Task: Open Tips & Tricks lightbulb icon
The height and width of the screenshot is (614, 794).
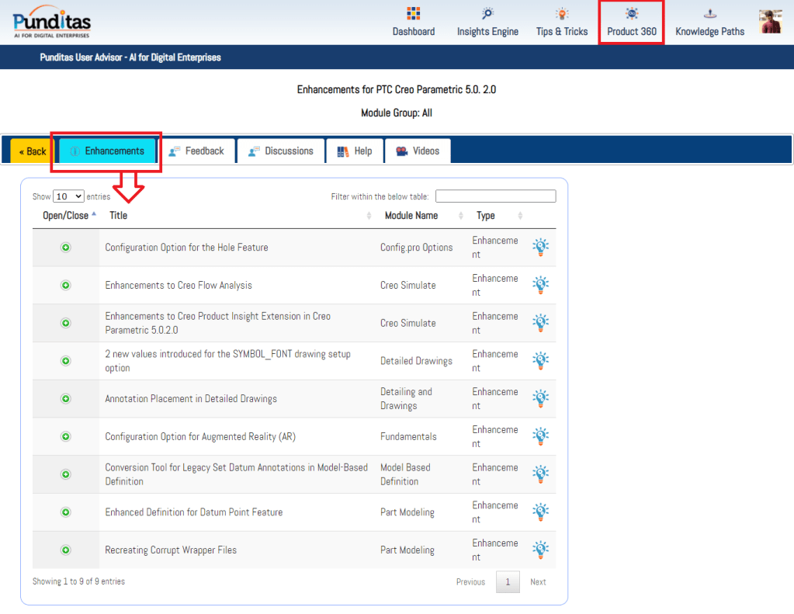Action: pyautogui.click(x=561, y=14)
